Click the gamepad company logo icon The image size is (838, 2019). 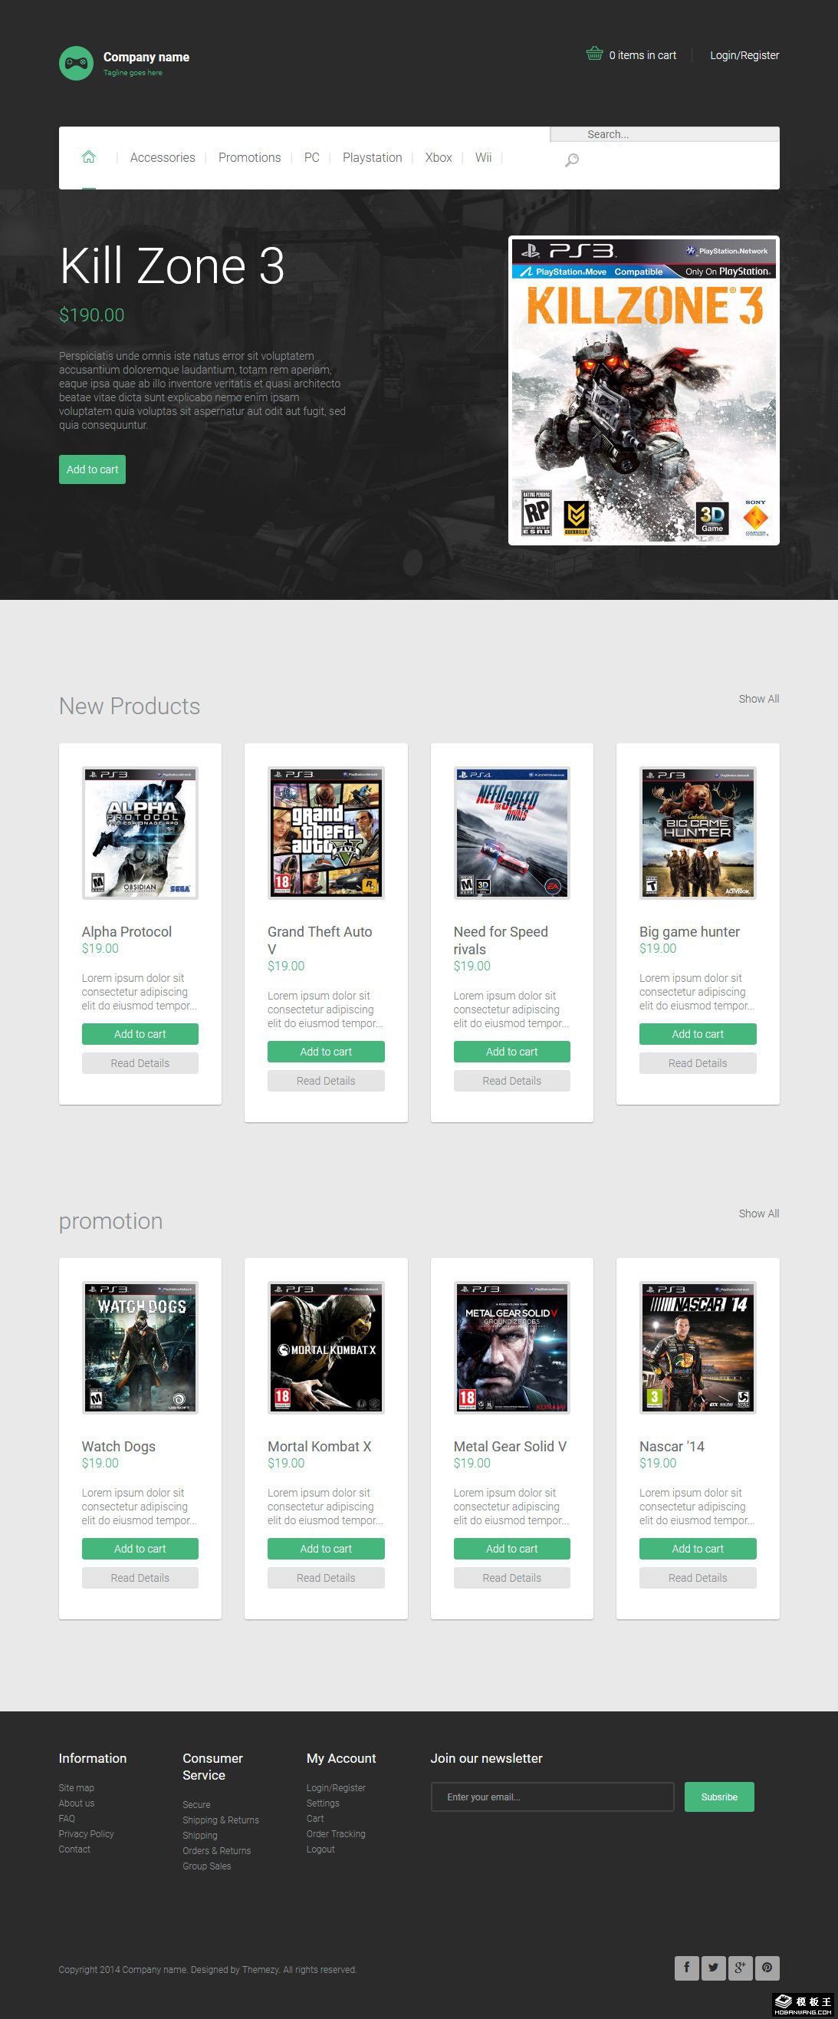point(76,64)
